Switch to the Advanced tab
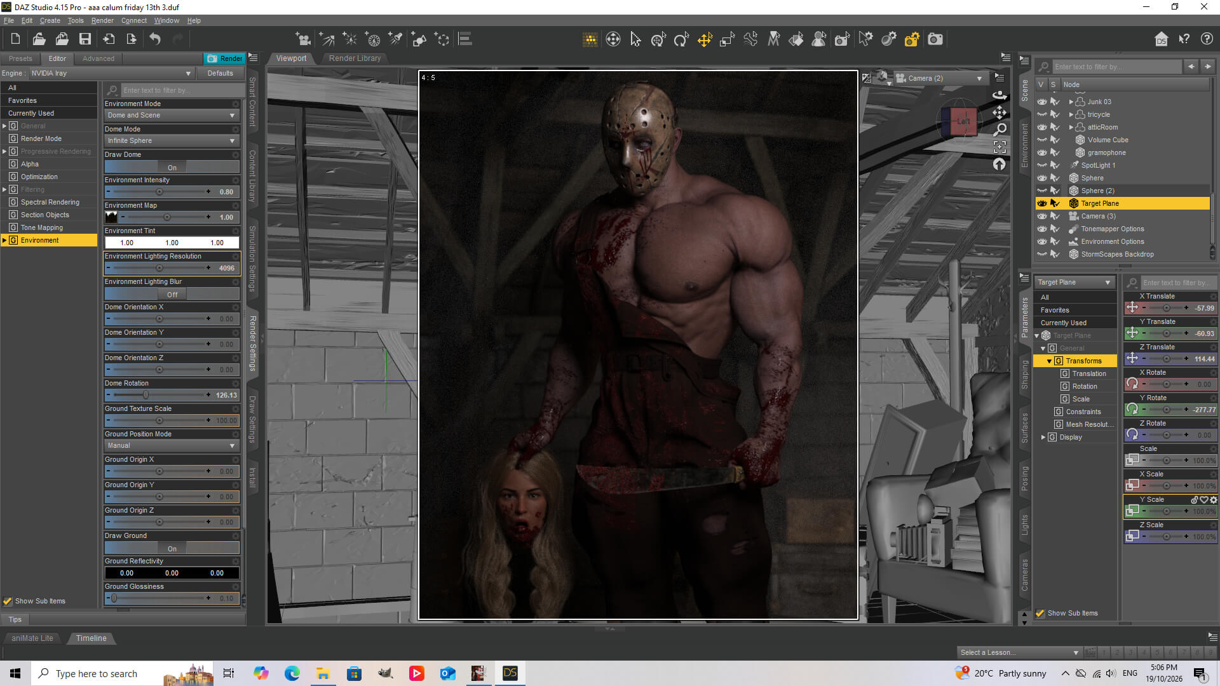 [98, 58]
